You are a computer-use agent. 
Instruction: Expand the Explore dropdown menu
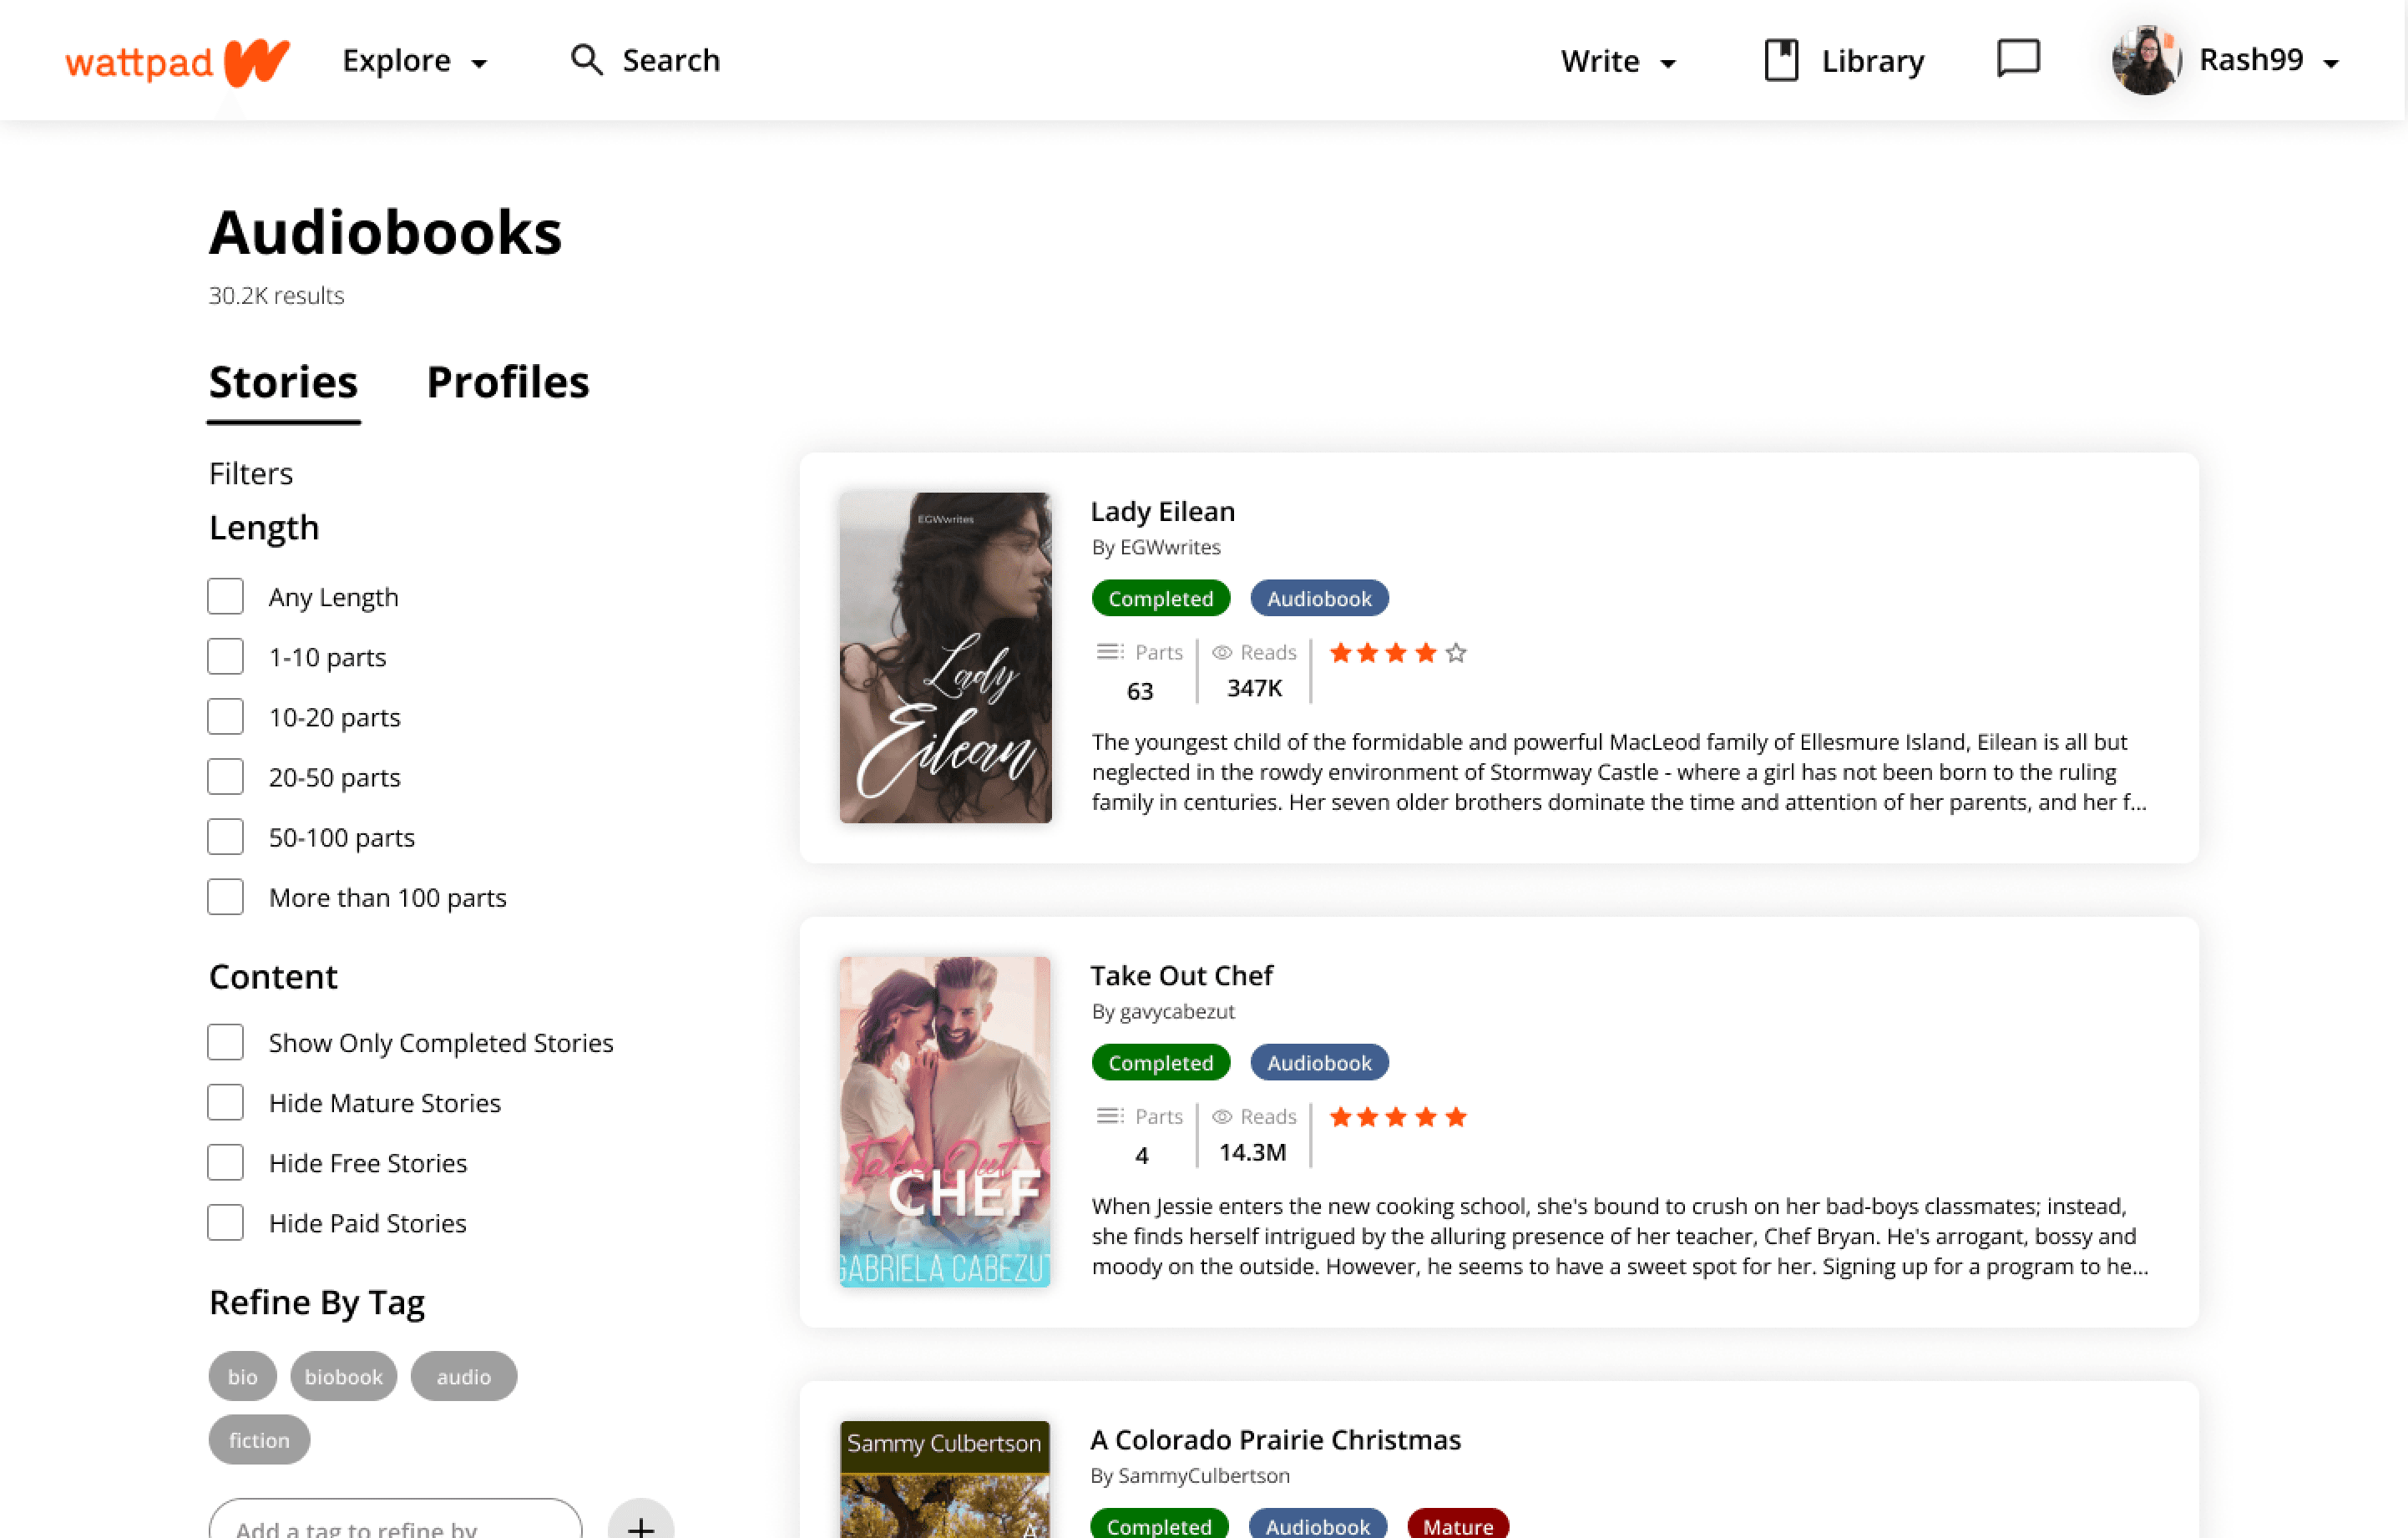coord(414,61)
